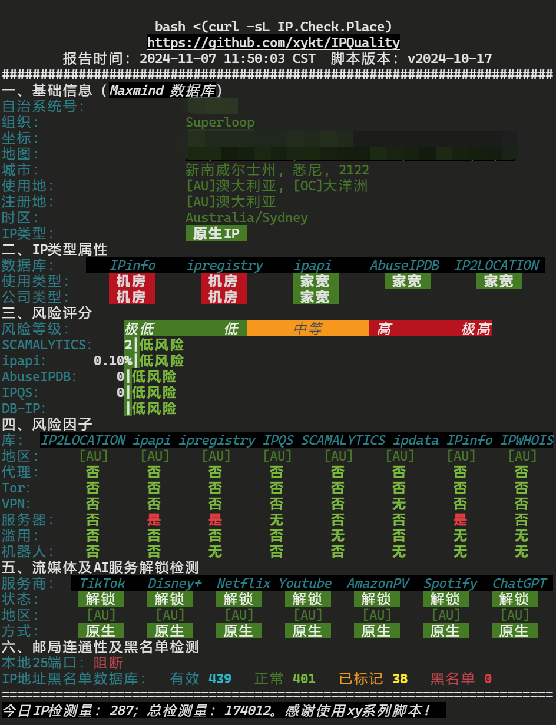Click the 原生 badge under Netflix
The height and width of the screenshot is (725, 556).
pyautogui.click(x=239, y=631)
